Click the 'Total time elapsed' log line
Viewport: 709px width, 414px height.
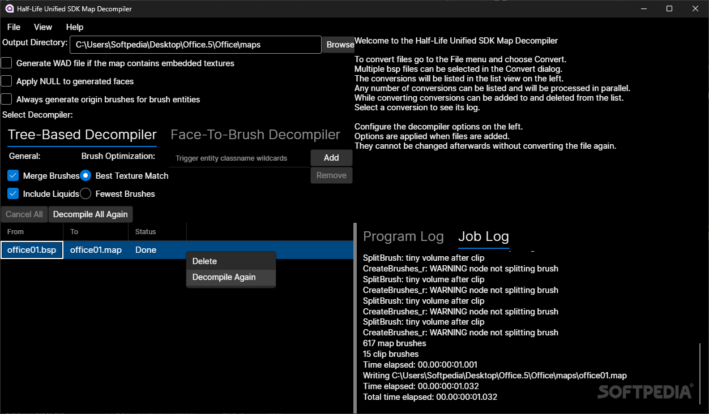tap(430, 397)
